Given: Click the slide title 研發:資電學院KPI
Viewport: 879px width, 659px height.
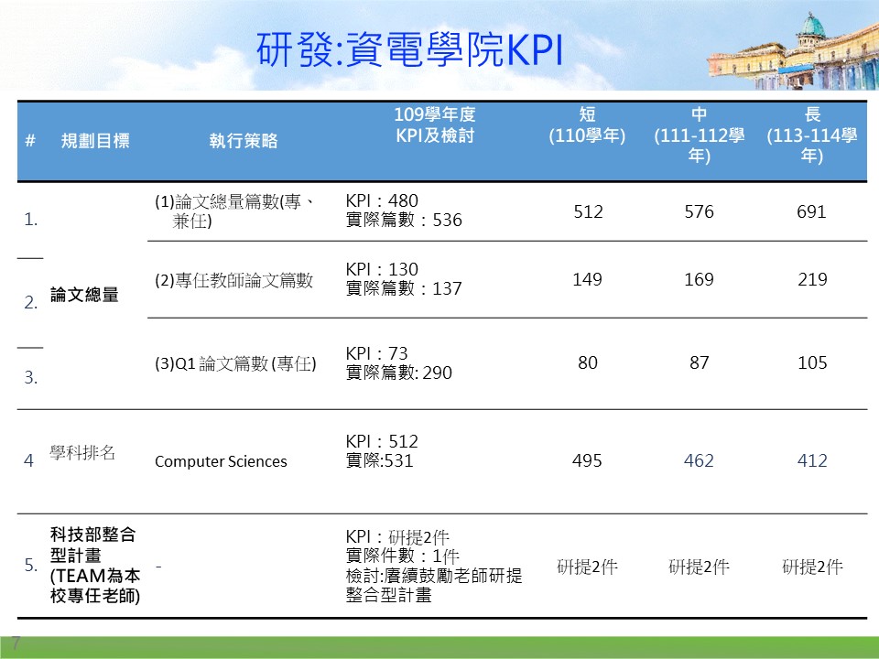Looking at the screenshot, I should click(409, 50).
